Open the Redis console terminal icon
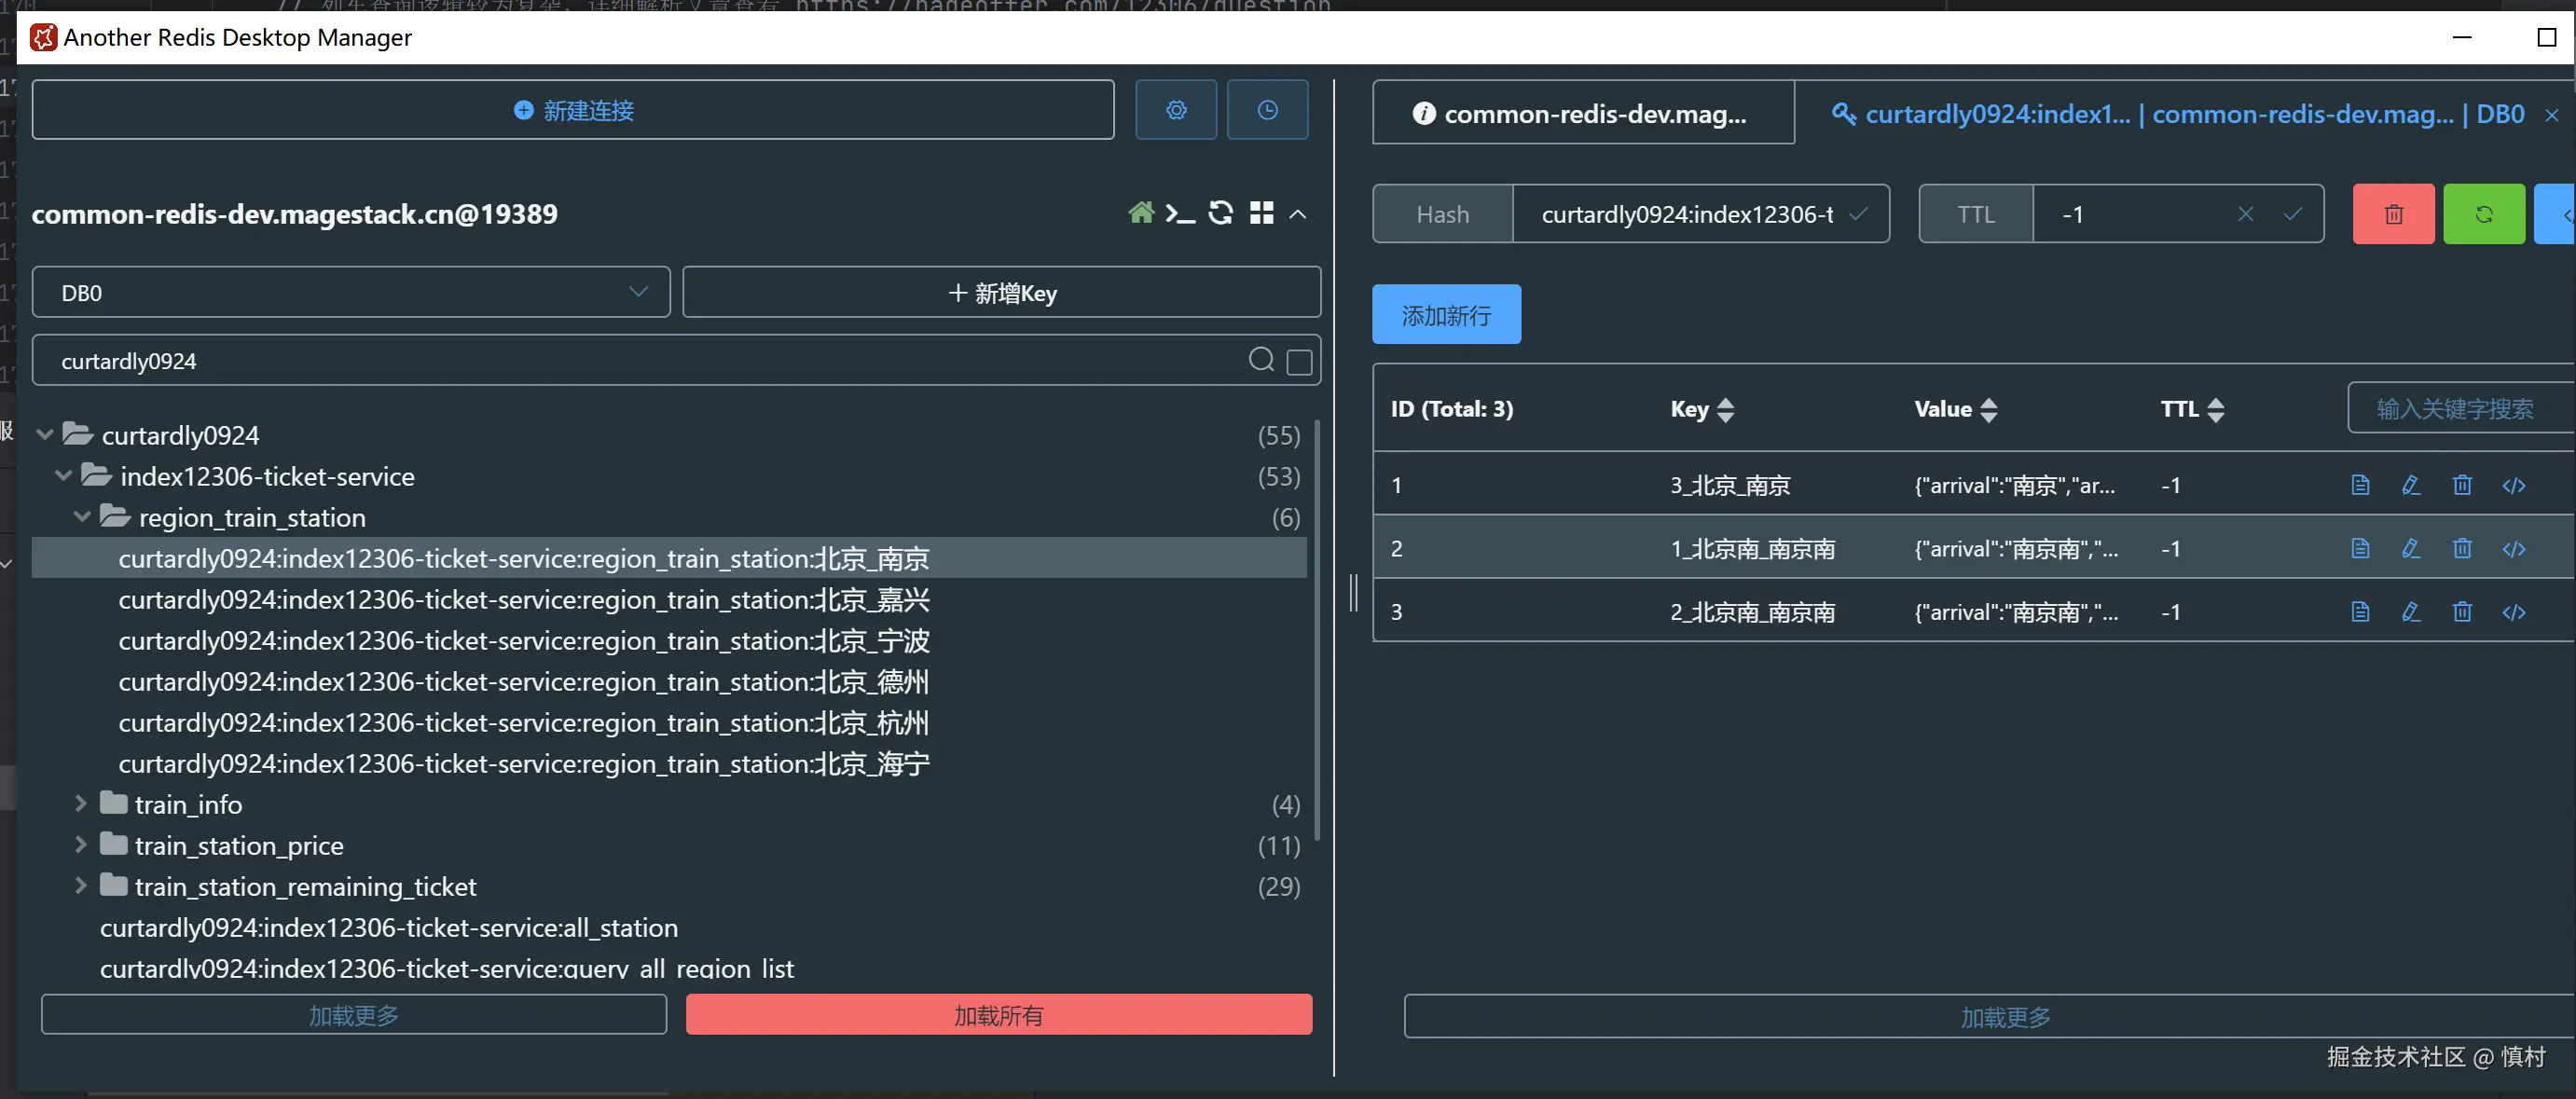Screen dimensions: 2576x1099 click(x=1180, y=213)
